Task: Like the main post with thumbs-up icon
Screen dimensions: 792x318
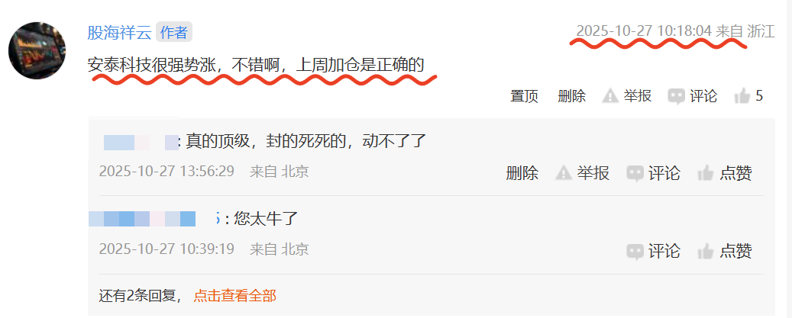Action: 742,95
